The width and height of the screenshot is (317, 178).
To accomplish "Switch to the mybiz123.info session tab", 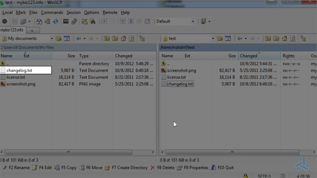I will click(13, 30).
